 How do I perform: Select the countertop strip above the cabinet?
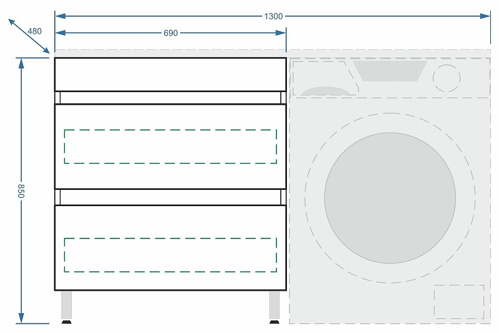170,53
